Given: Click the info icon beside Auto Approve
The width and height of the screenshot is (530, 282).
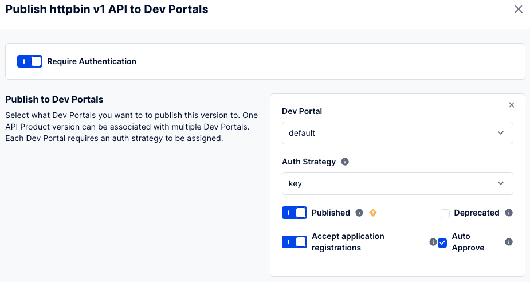Looking at the screenshot, I should pos(509,242).
